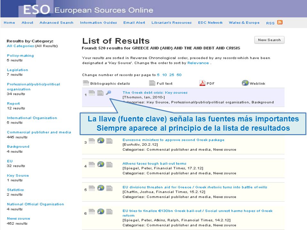The image size is (307, 230).
Task: Filter results by Background category
Action: point(18,147)
